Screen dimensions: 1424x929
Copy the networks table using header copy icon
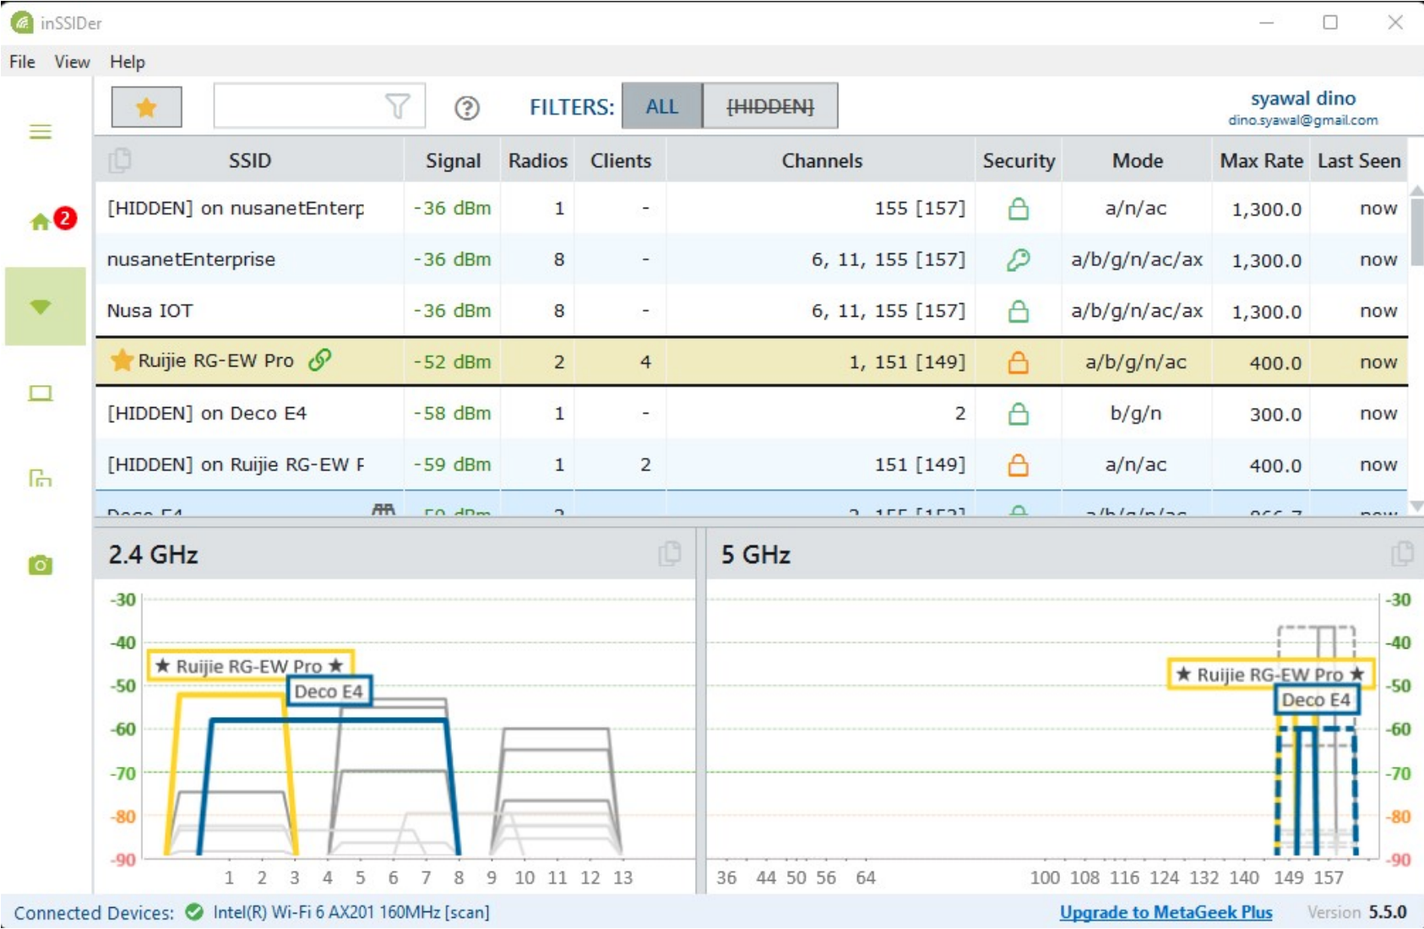(120, 160)
